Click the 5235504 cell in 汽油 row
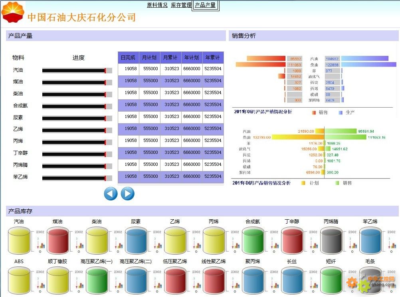The height and width of the screenshot is (297, 400). click(x=213, y=69)
